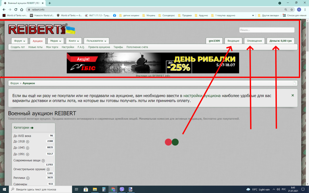309x193 pixels.
Task: Go to Создать лот
Action: point(18,47)
